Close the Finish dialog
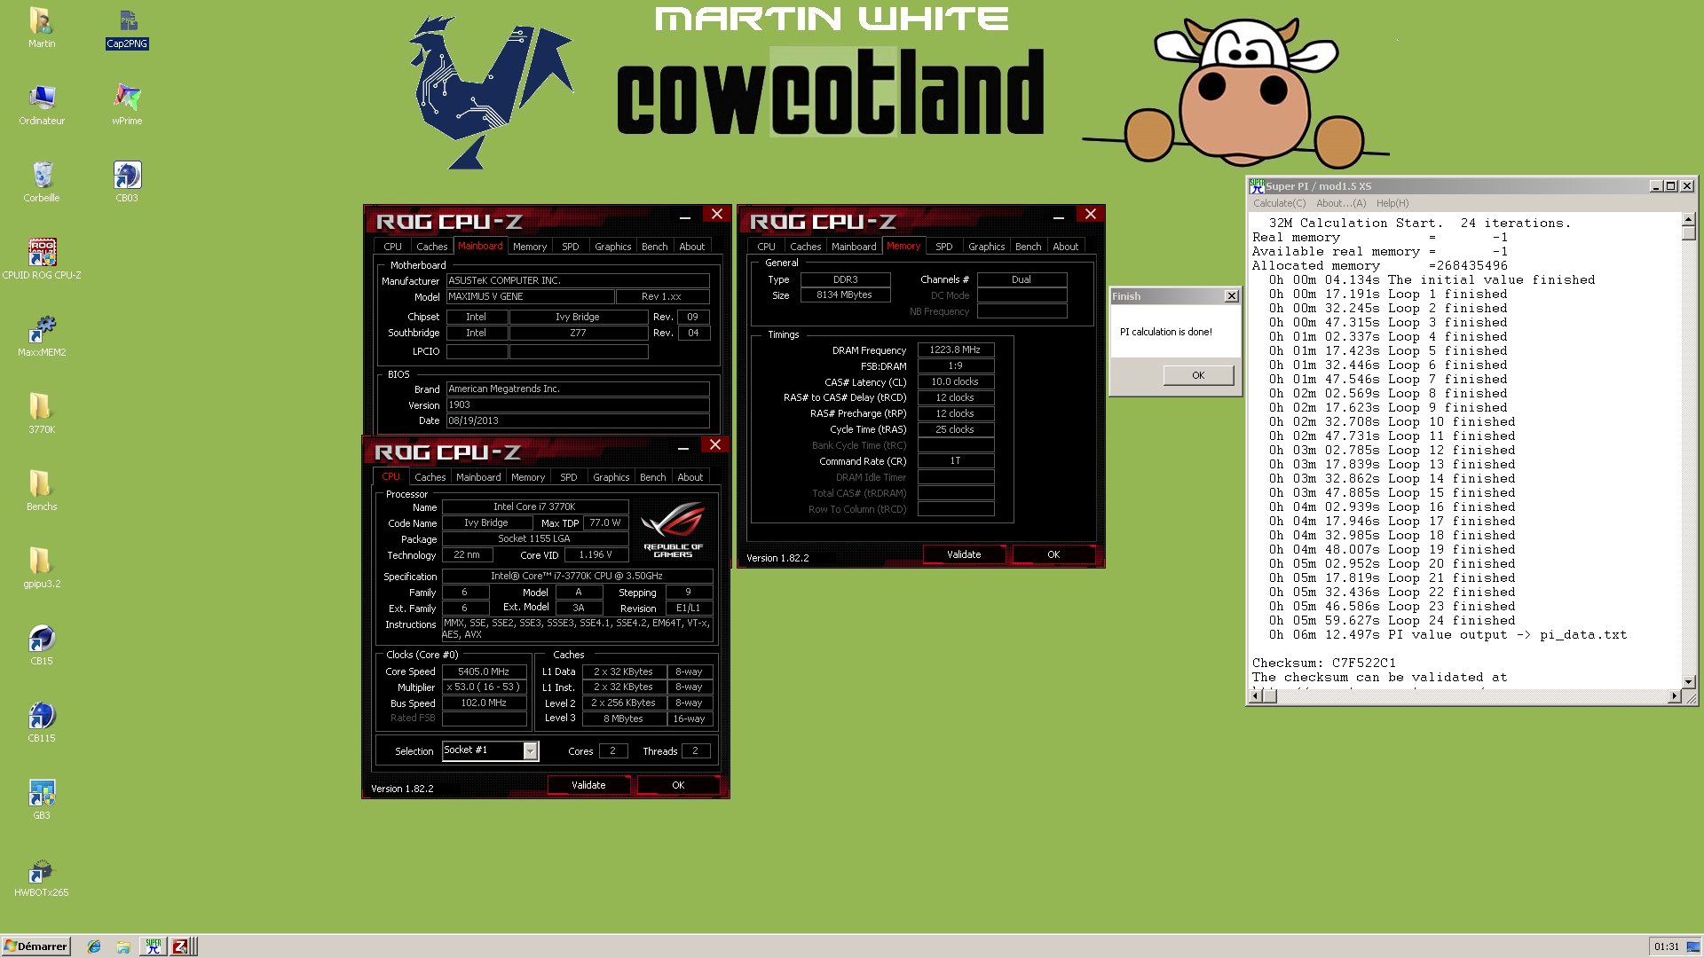 [1231, 296]
